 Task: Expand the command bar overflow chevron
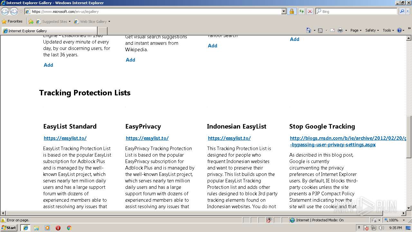tap(409, 28)
